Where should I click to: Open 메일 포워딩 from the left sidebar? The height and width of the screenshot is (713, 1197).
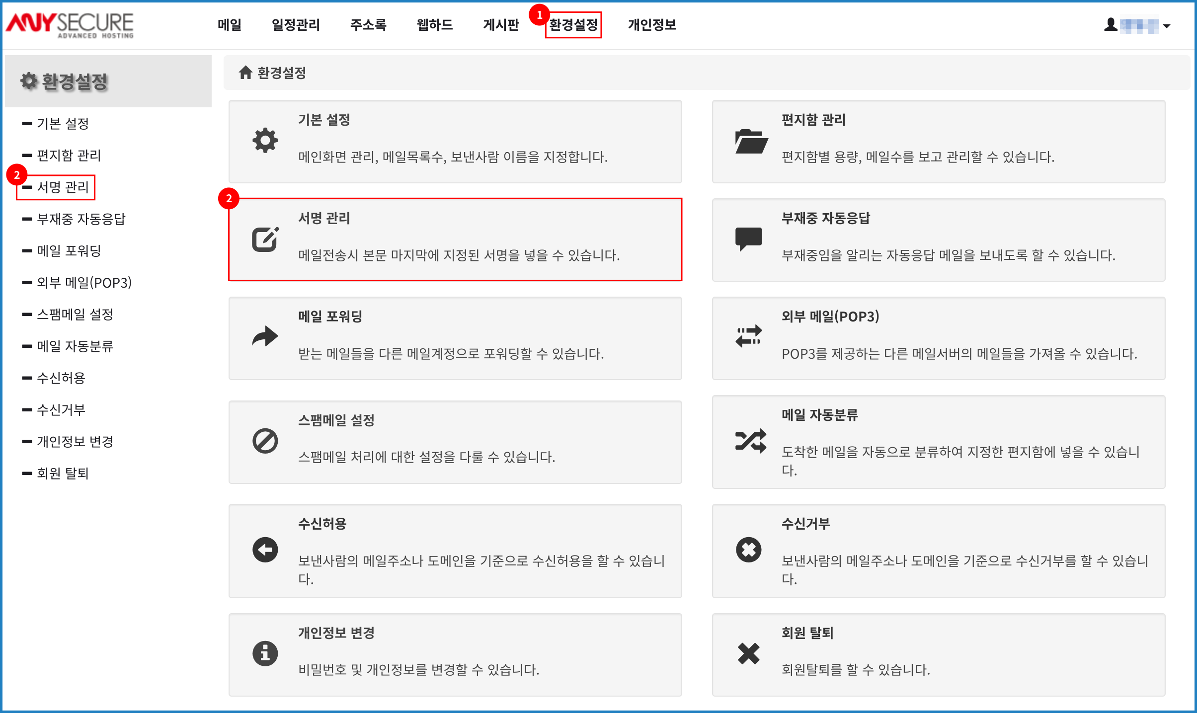click(69, 250)
